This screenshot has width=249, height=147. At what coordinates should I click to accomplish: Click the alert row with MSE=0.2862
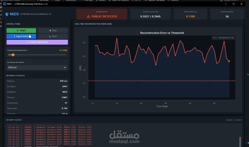[x=50, y=142]
